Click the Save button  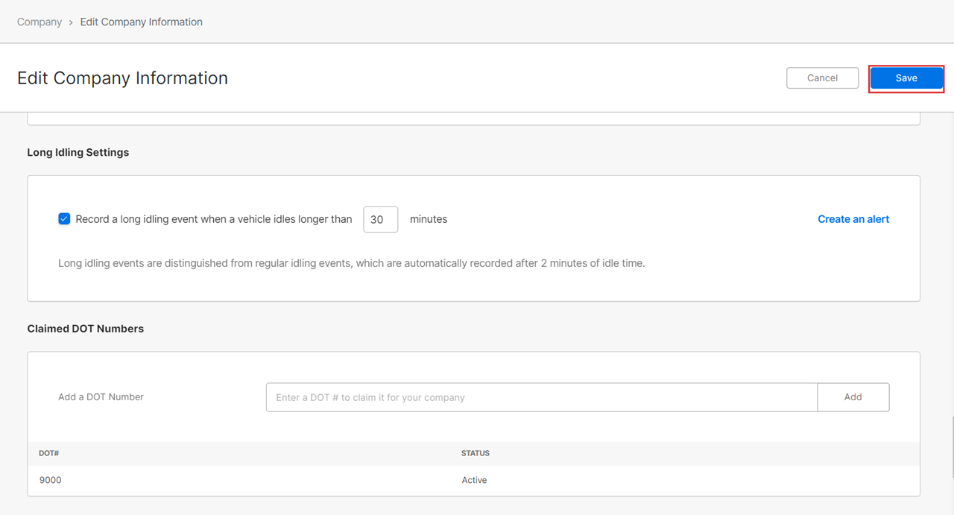906,78
